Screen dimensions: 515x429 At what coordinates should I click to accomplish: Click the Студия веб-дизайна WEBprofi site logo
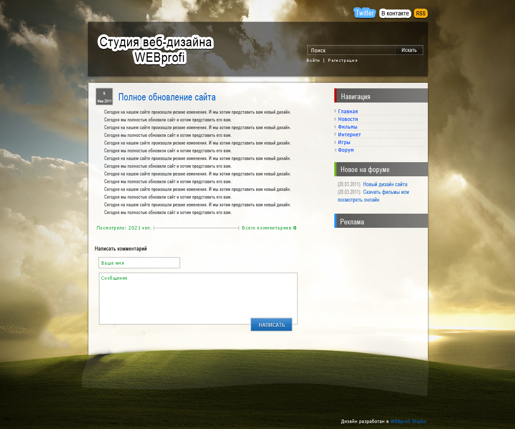coord(155,50)
